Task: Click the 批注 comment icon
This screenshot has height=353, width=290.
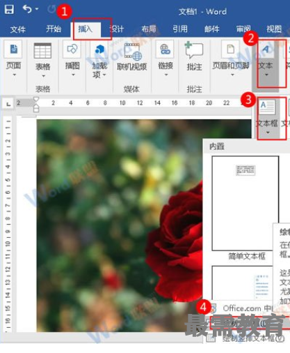Action: (x=194, y=50)
